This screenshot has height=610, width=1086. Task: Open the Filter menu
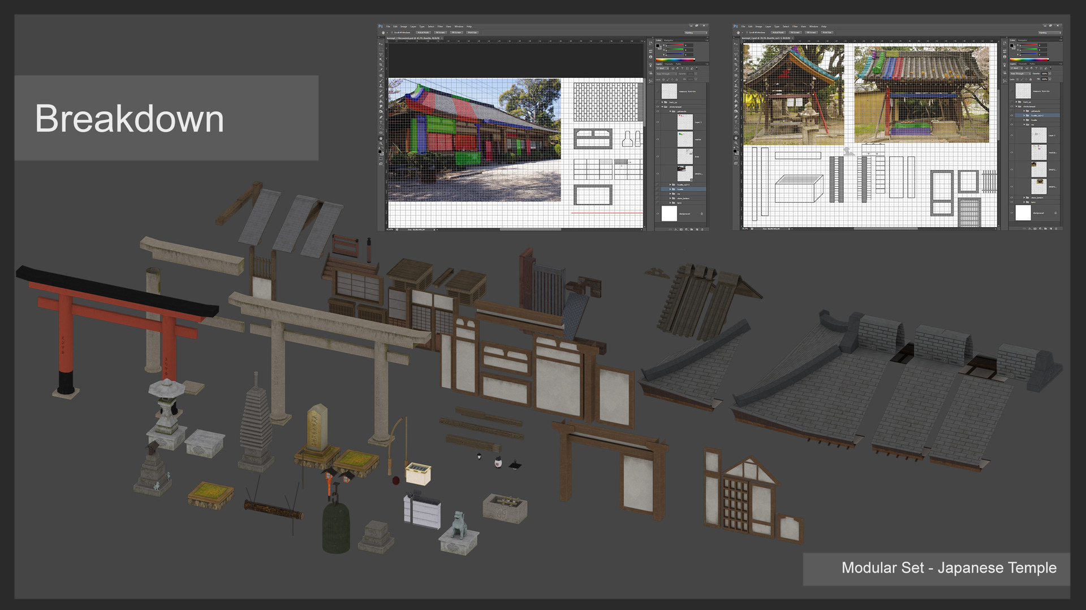click(440, 27)
